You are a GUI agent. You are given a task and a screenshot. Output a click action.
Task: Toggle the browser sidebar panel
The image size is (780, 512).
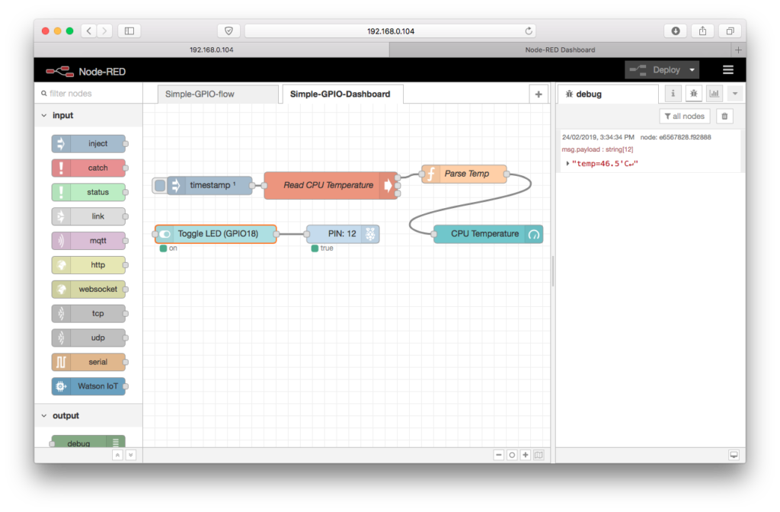point(129,30)
